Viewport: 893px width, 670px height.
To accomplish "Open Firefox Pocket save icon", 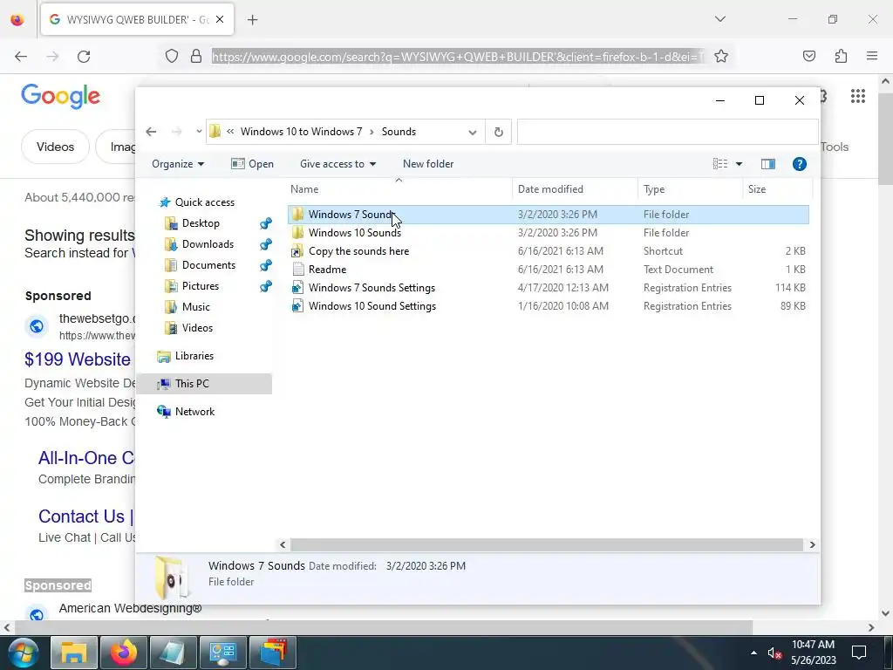I will pyautogui.click(x=808, y=56).
